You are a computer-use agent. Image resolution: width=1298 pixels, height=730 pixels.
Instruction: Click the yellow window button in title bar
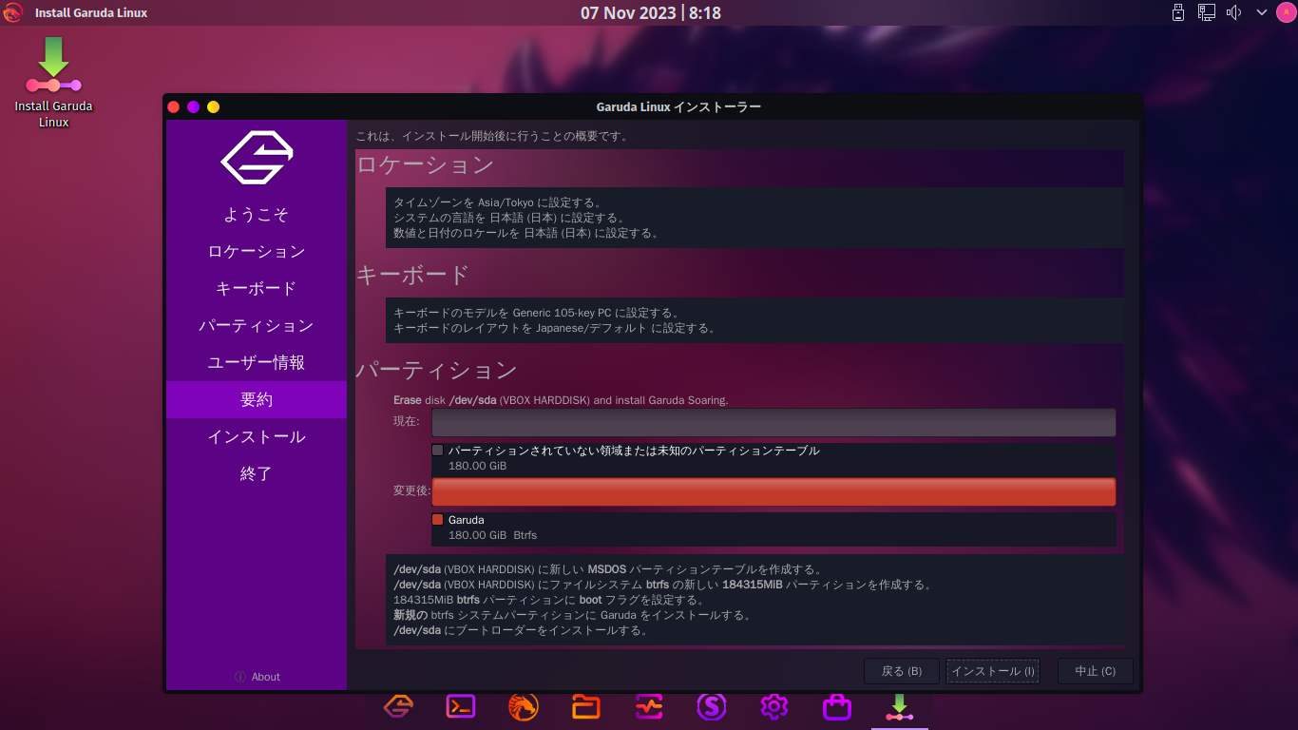pos(214,106)
